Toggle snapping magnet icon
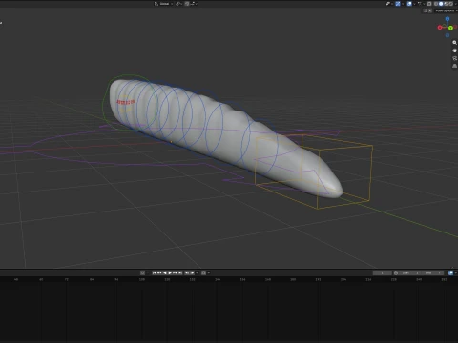The image size is (458, 343). pos(187,4)
